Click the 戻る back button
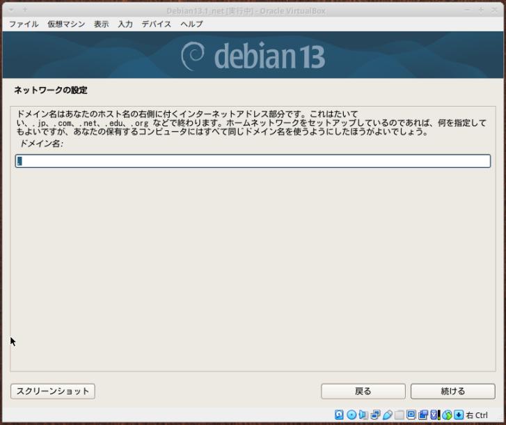The height and width of the screenshot is (425, 506). (x=363, y=391)
